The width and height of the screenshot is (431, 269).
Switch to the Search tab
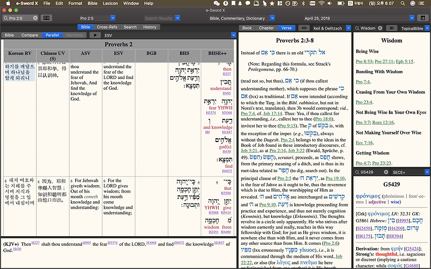[x=130, y=27]
